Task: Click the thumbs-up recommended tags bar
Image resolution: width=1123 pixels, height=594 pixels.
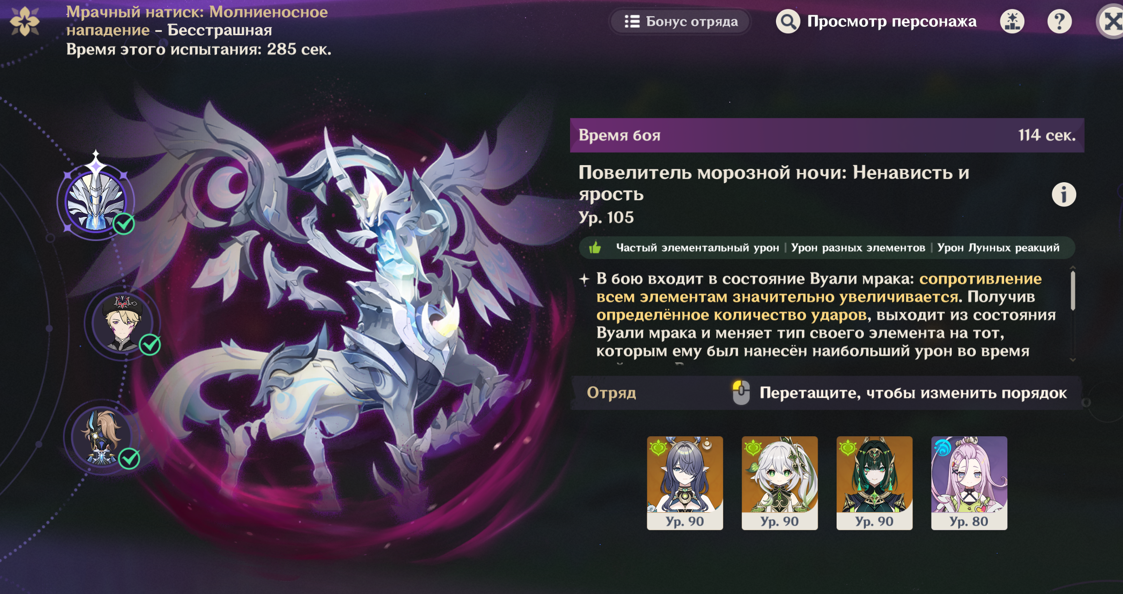Action: [827, 247]
